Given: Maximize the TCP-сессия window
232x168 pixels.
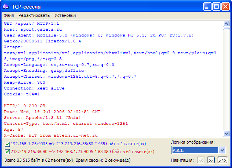Looking at the screenshot, I should 216,7.
